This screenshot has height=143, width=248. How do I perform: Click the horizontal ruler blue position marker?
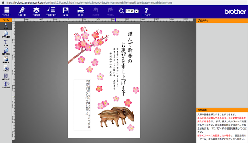tap(115, 20)
